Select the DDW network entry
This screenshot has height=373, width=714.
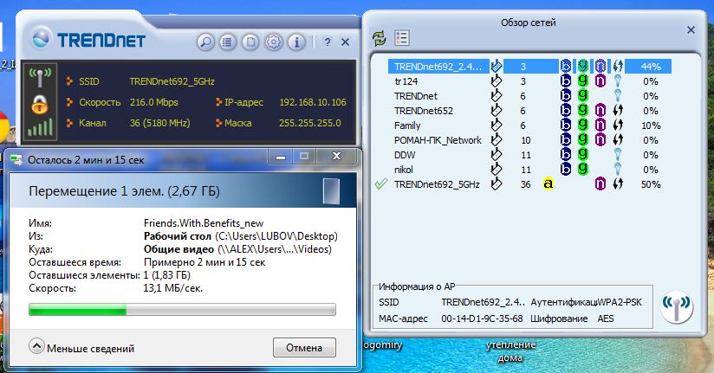[529, 155]
